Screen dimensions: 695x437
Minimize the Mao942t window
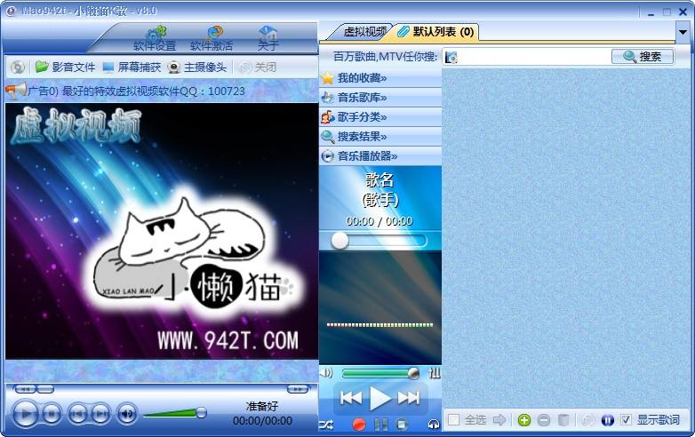(x=651, y=12)
